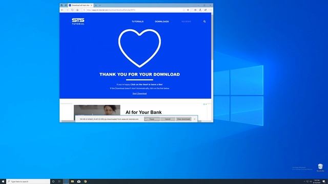Image resolution: width=328 pixels, height=184 pixels.
Task: Open a new browser tab
Action: tap(96, 5)
